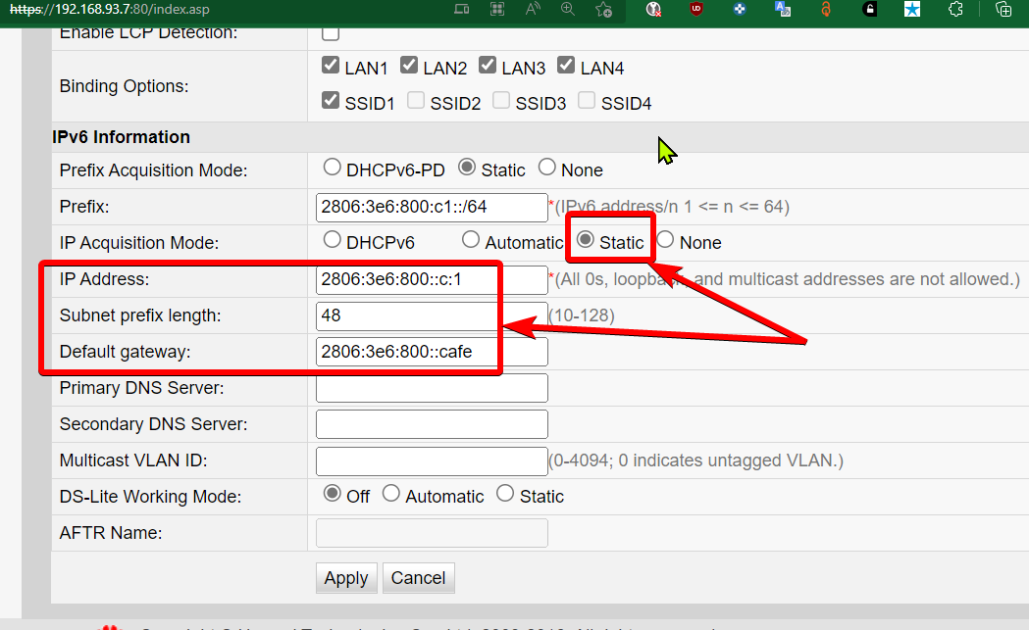Open the browser Extensions puzzle icon
Screen dimensions: 1029x630
click(x=955, y=10)
